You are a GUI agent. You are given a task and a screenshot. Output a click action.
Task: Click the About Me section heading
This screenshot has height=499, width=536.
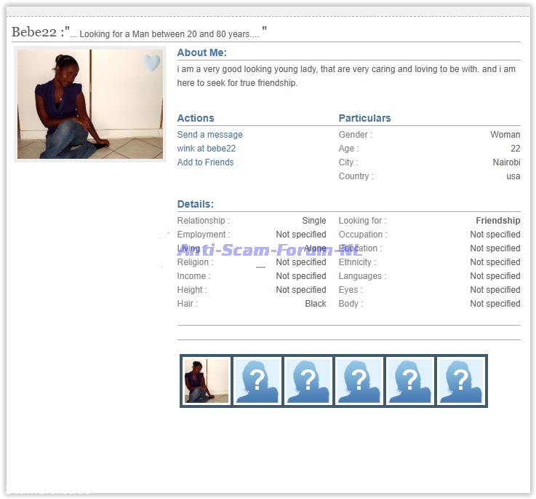click(201, 52)
